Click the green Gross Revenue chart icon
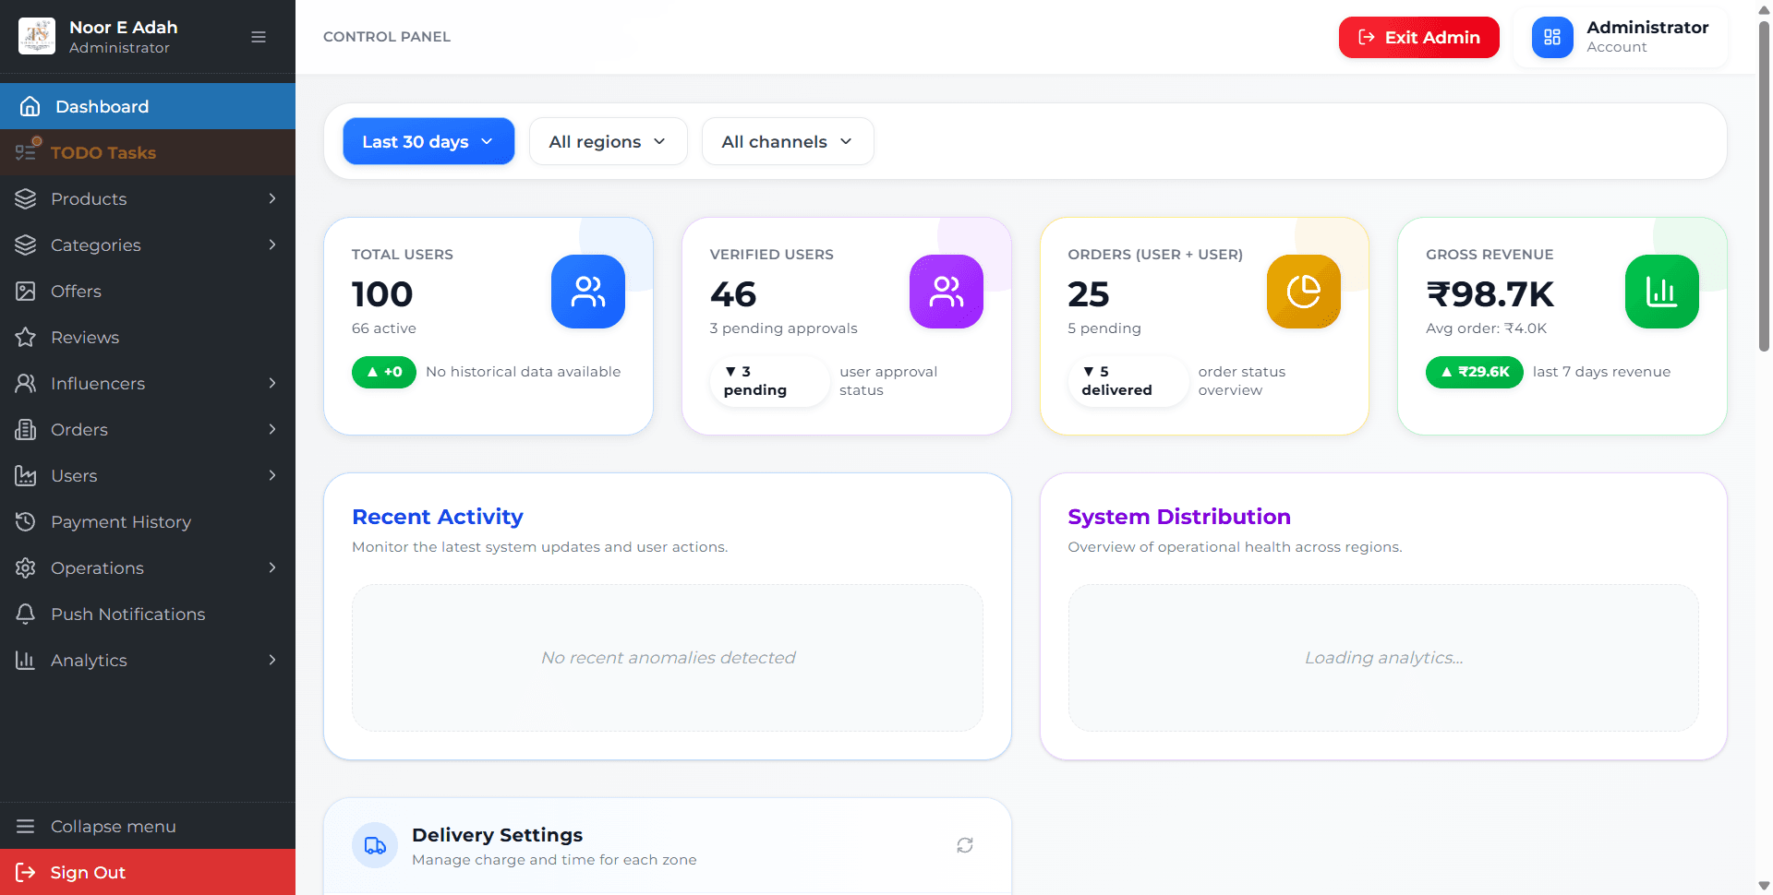This screenshot has width=1773, height=895. (1662, 292)
